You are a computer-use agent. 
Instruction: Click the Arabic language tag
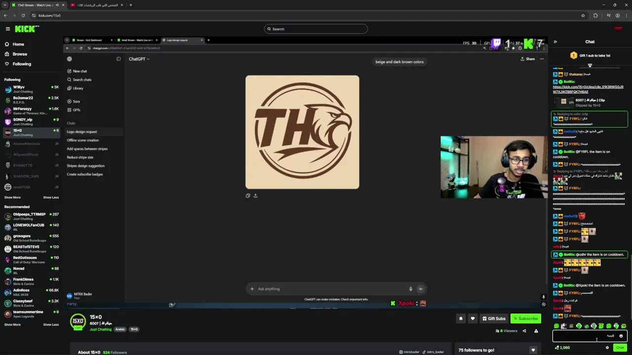click(x=120, y=329)
